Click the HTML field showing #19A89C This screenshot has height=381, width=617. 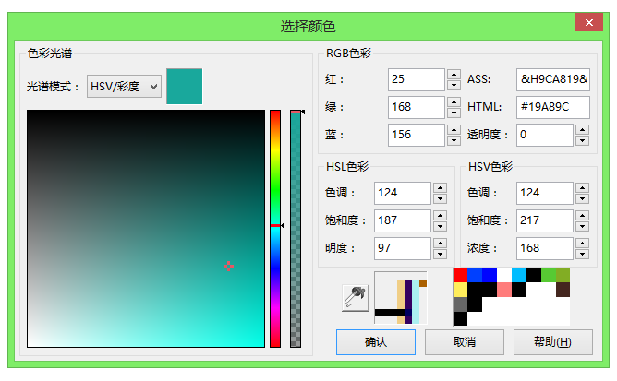pos(553,107)
